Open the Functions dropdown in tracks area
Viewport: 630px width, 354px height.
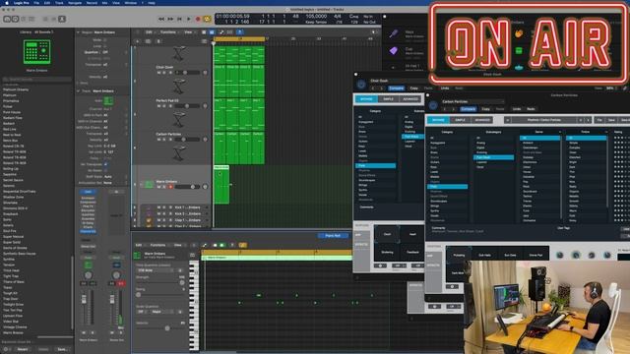(168, 32)
